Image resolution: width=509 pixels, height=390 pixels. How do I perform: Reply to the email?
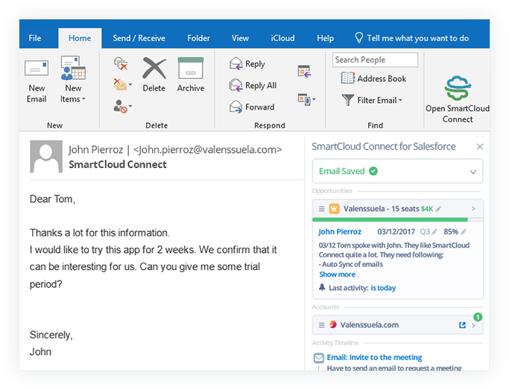tap(247, 63)
